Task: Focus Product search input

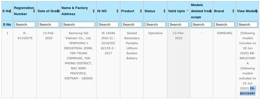Action: point(132,25)
